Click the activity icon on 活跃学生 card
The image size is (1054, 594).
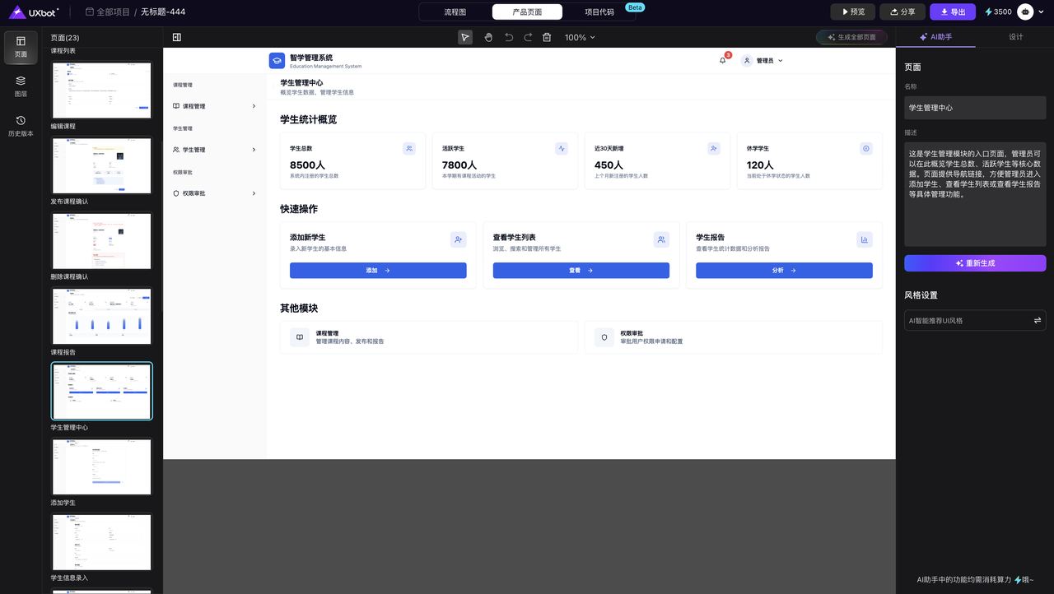click(x=562, y=148)
